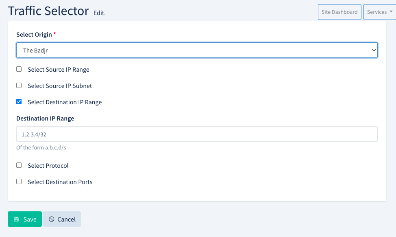The height and width of the screenshot is (237, 396).
Task: Click the Select Origin field label
Action: click(34, 35)
